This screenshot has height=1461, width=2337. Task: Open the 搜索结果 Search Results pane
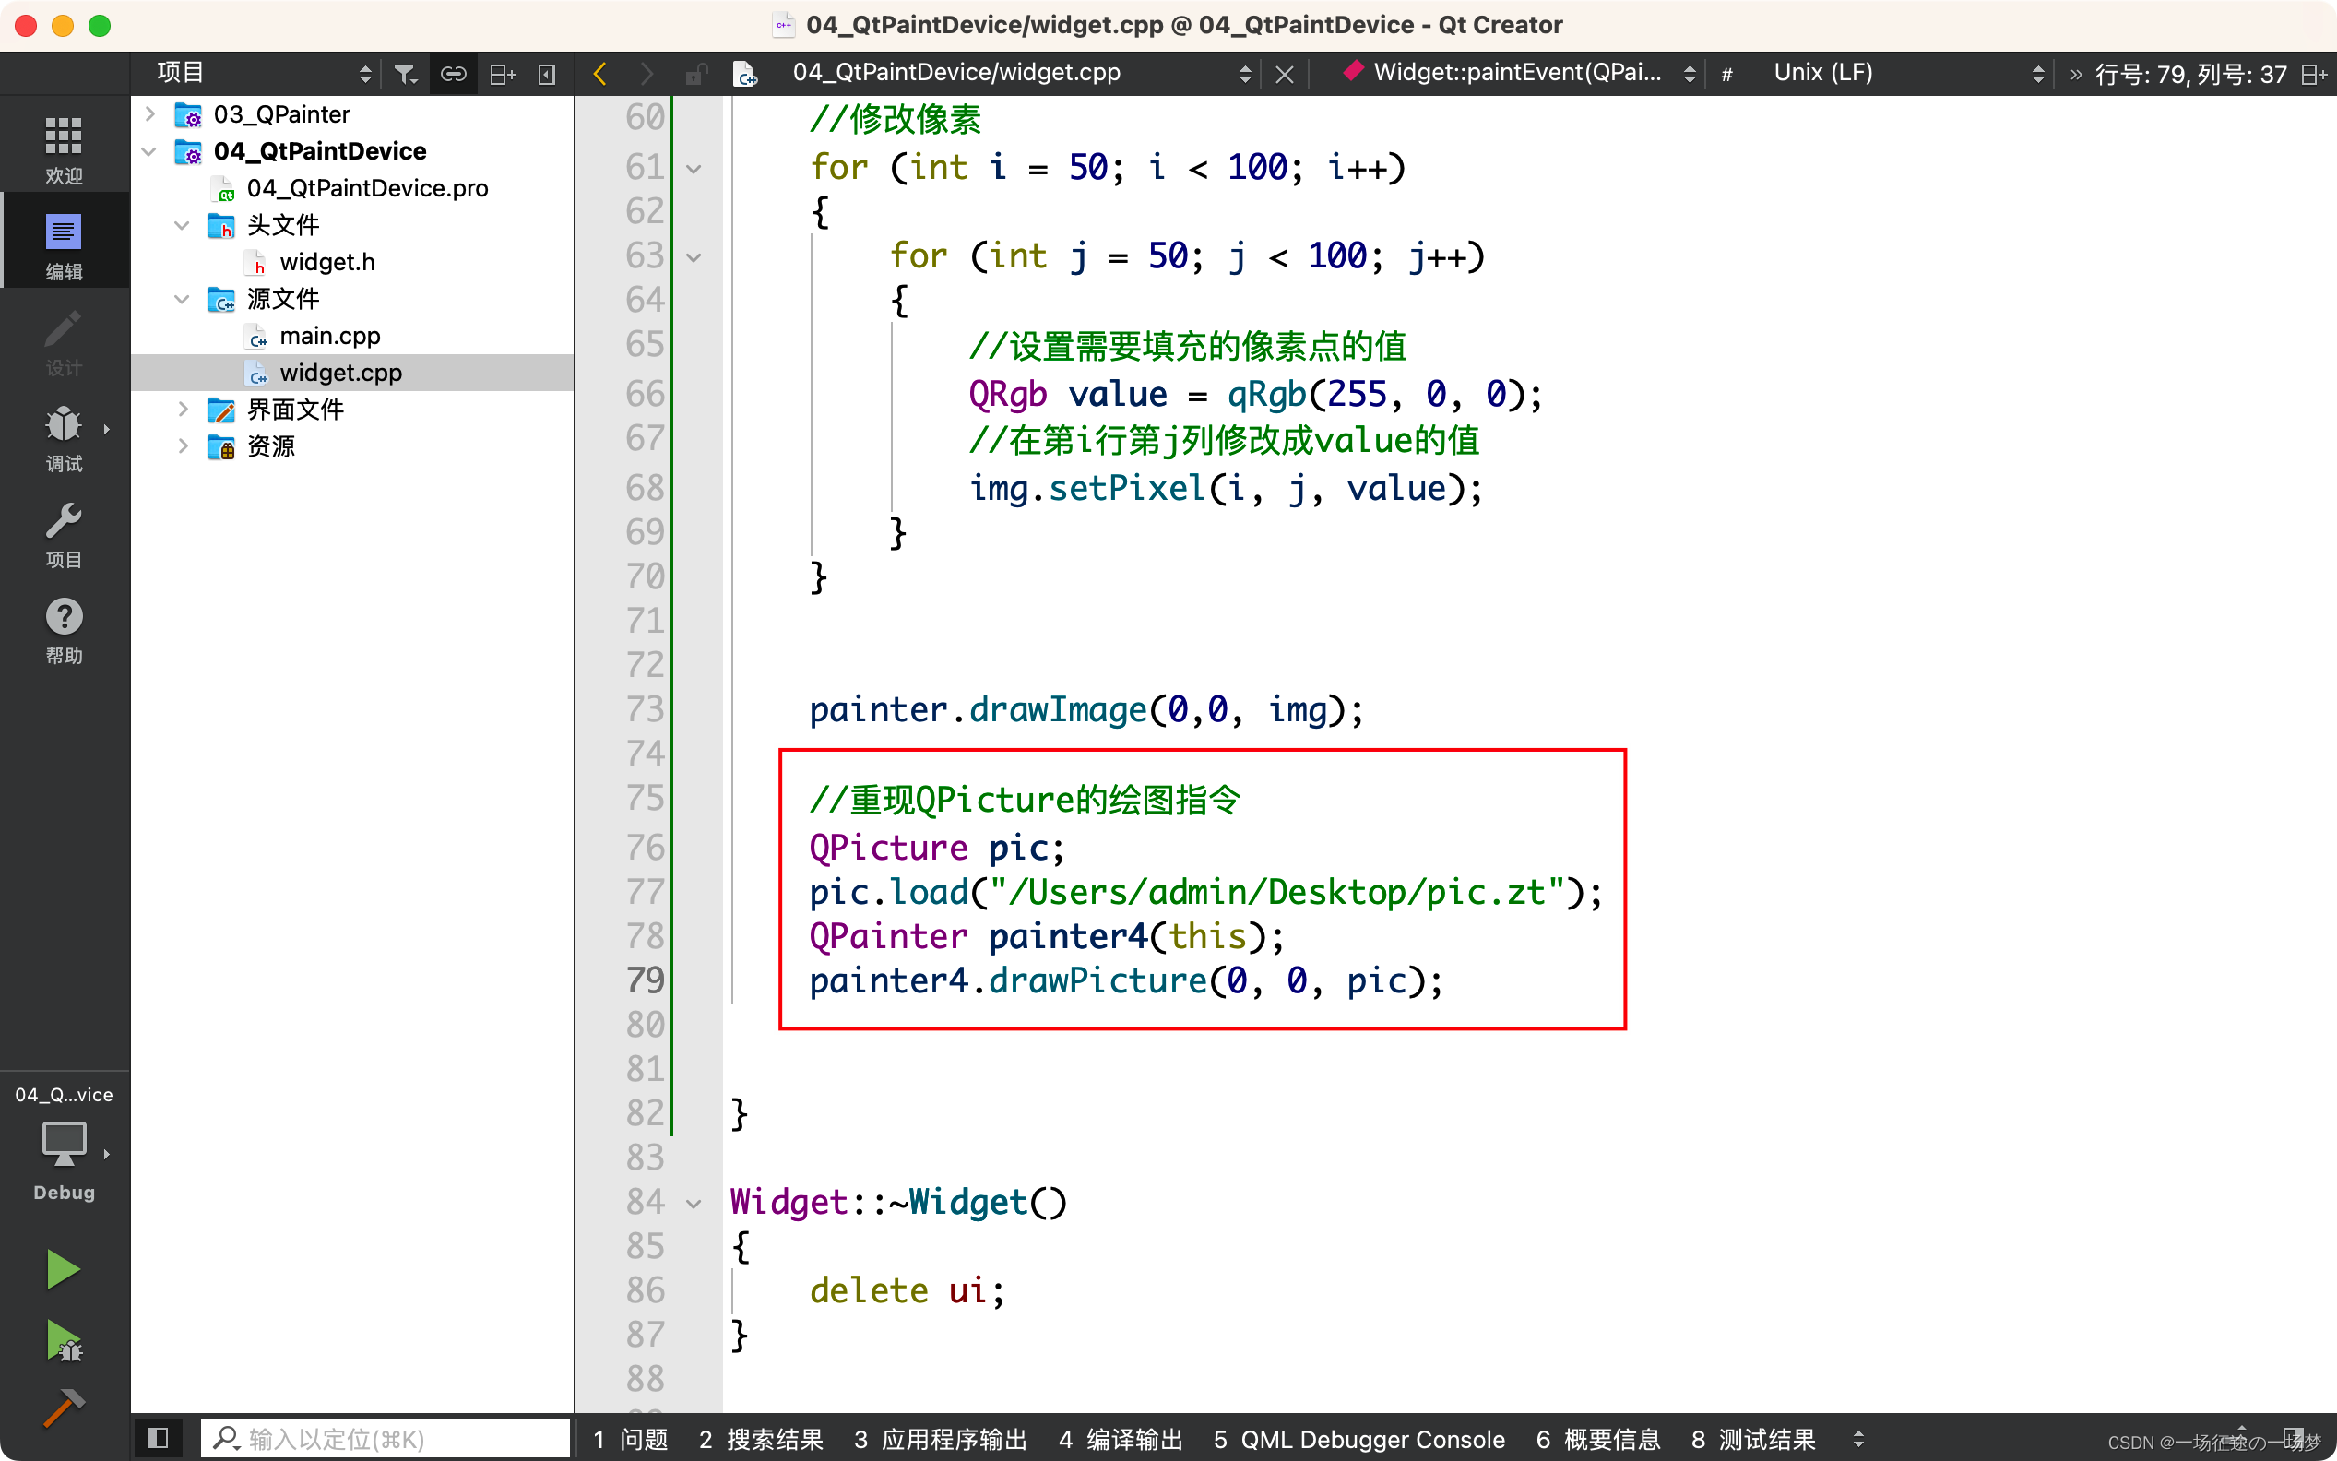coord(761,1440)
